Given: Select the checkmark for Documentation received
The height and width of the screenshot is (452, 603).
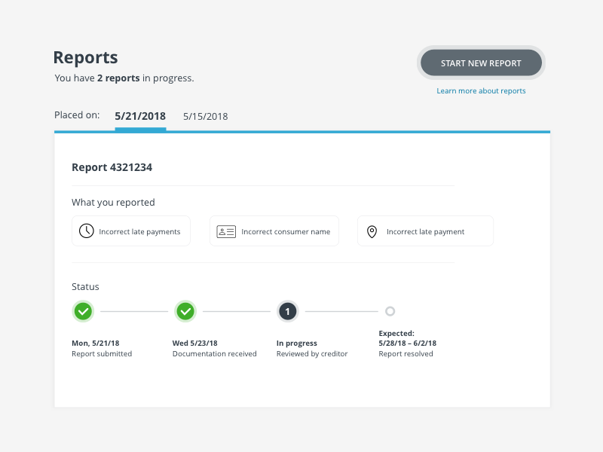Looking at the screenshot, I should pyautogui.click(x=185, y=311).
